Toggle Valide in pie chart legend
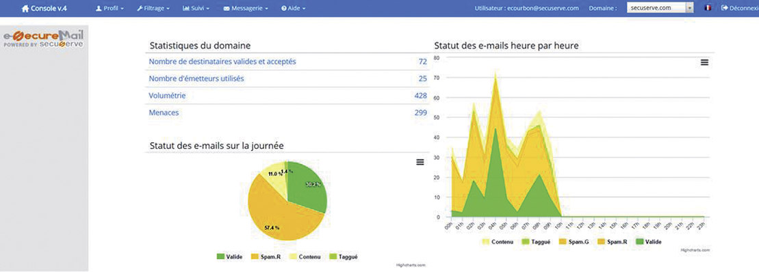This screenshot has height=272, width=759. [229, 257]
